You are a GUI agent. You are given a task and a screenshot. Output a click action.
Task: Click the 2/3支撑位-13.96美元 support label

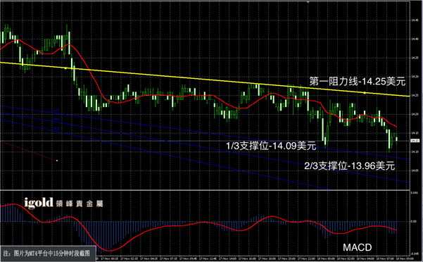coord(350,166)
